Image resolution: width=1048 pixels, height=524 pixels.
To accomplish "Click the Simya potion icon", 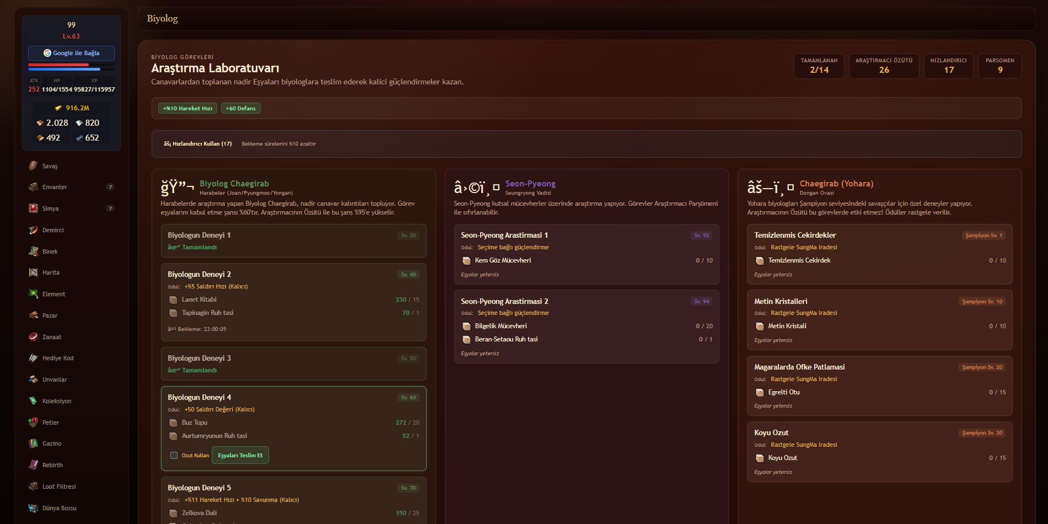I will coord(33,208).
